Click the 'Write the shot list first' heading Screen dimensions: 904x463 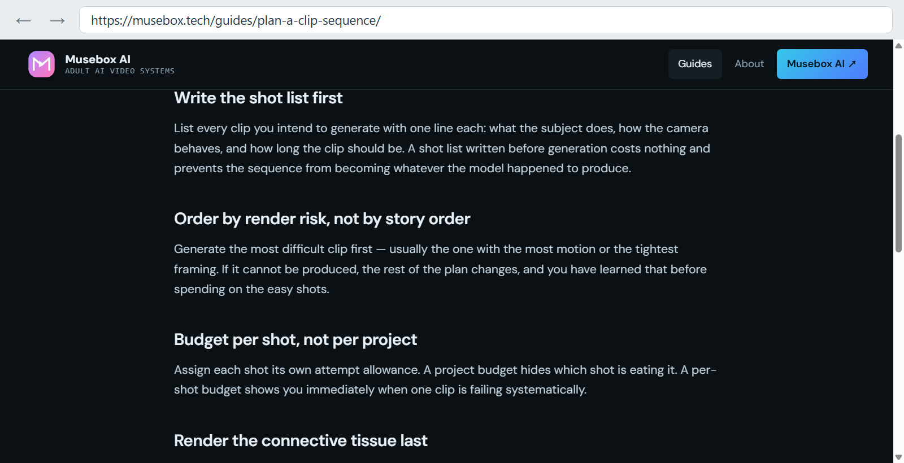click(258, 98)
